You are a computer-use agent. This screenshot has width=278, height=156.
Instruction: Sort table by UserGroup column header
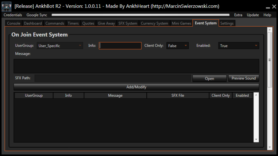click(34, 95)
